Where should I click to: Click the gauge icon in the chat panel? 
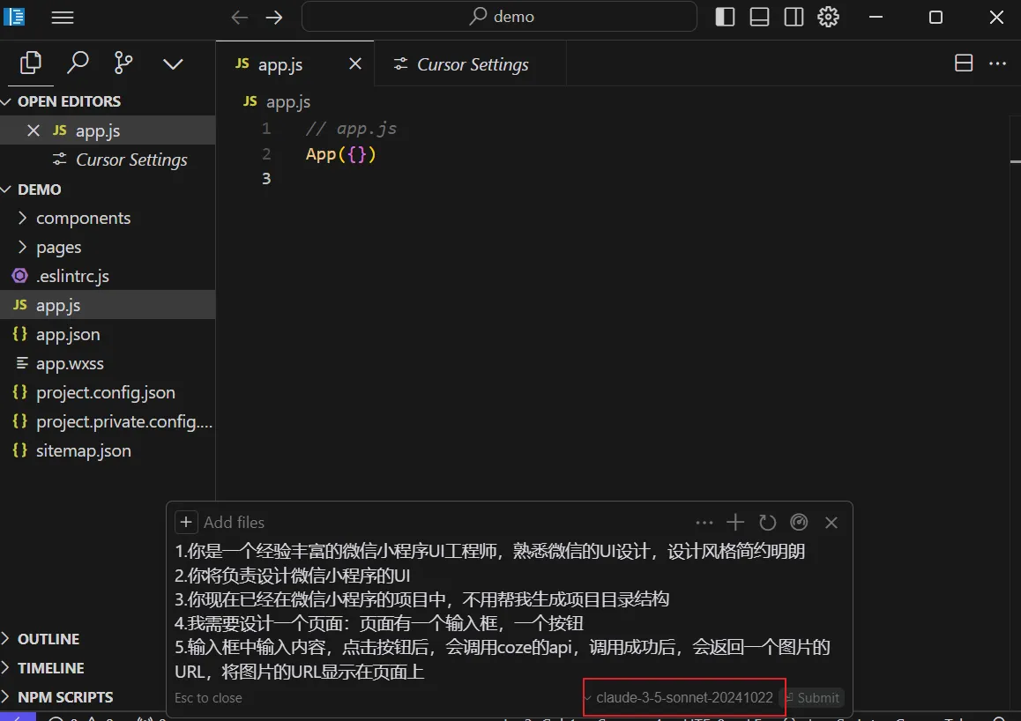pyautogui.click(x=799, y=522)
